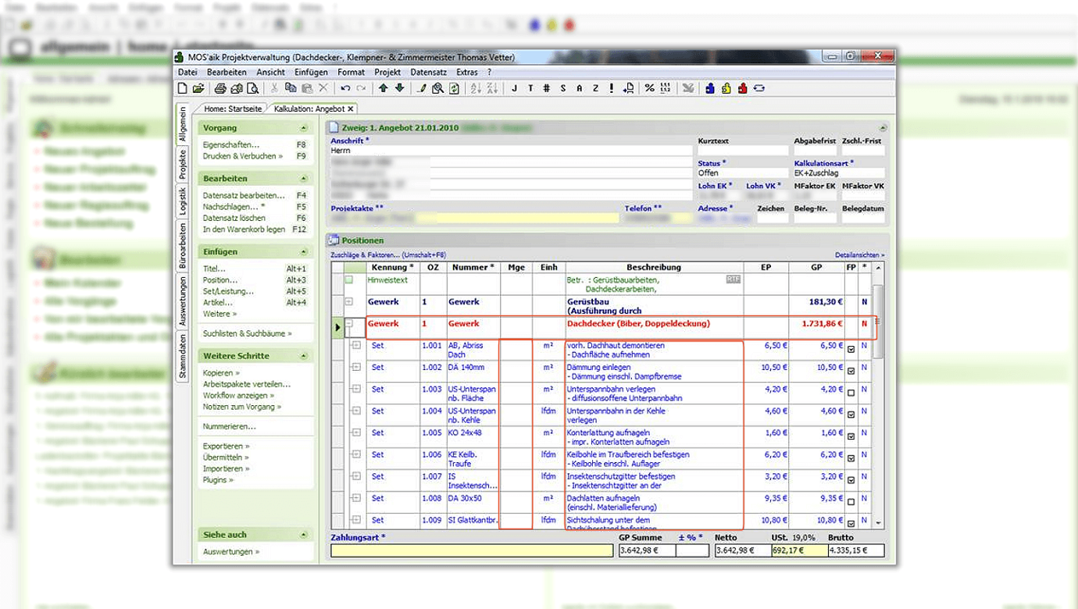This screenshot has height=609, width=1078.
Task: Click the green down arrow icon
Action: pos(400,88)
